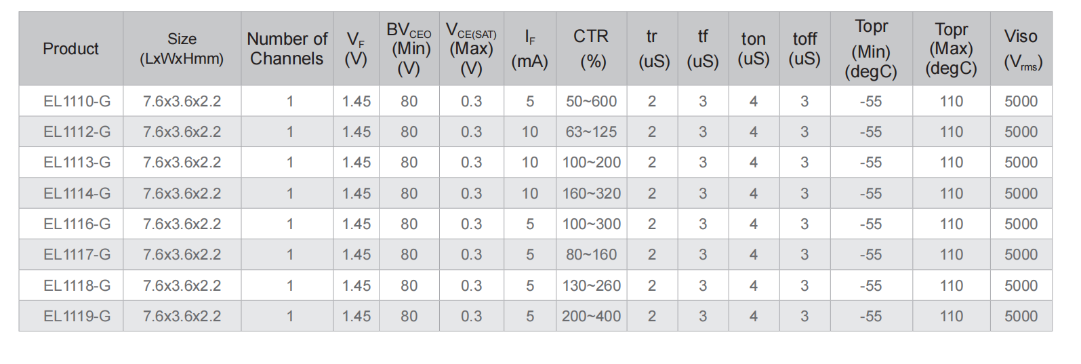Click the EL1118-G product name
The image size is (1081, 364).
click(77, 286)
